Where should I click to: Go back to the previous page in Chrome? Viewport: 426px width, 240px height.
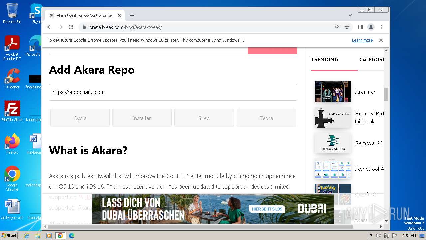pos(50,27)
